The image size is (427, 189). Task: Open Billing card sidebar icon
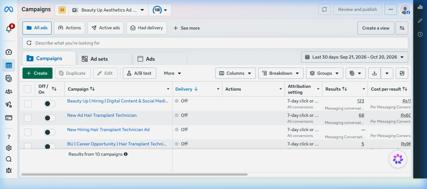pos(9,118)
